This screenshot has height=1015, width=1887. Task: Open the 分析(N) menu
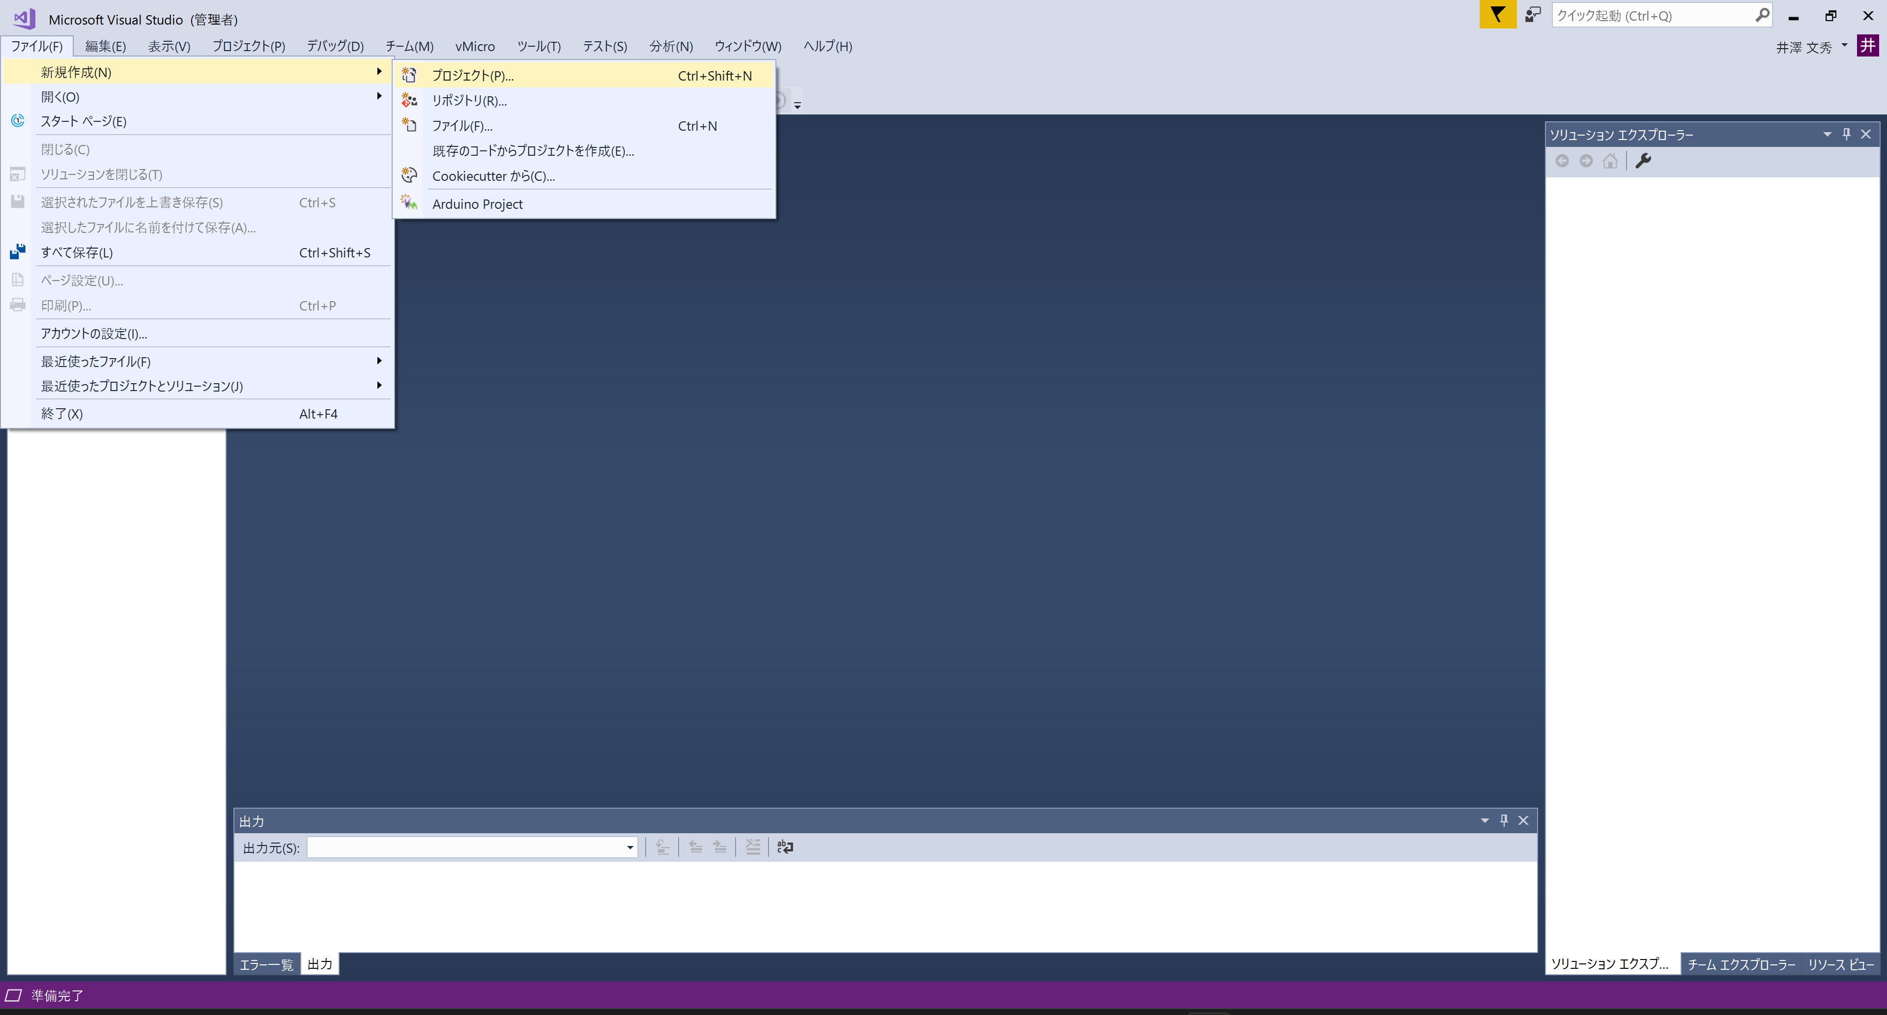pos(671,46)
